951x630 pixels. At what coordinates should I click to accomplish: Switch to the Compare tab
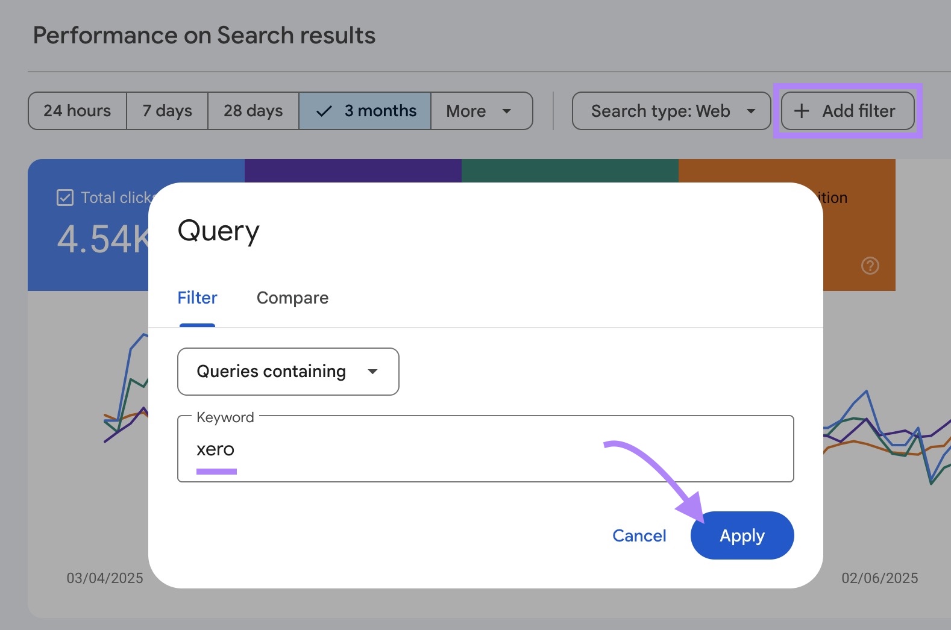click(x=292, y=298)
